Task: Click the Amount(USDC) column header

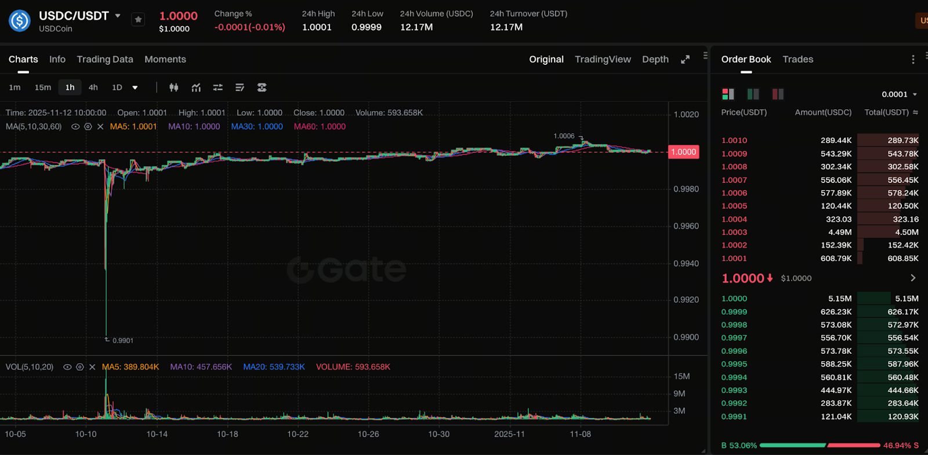Action: pos(823,112)
